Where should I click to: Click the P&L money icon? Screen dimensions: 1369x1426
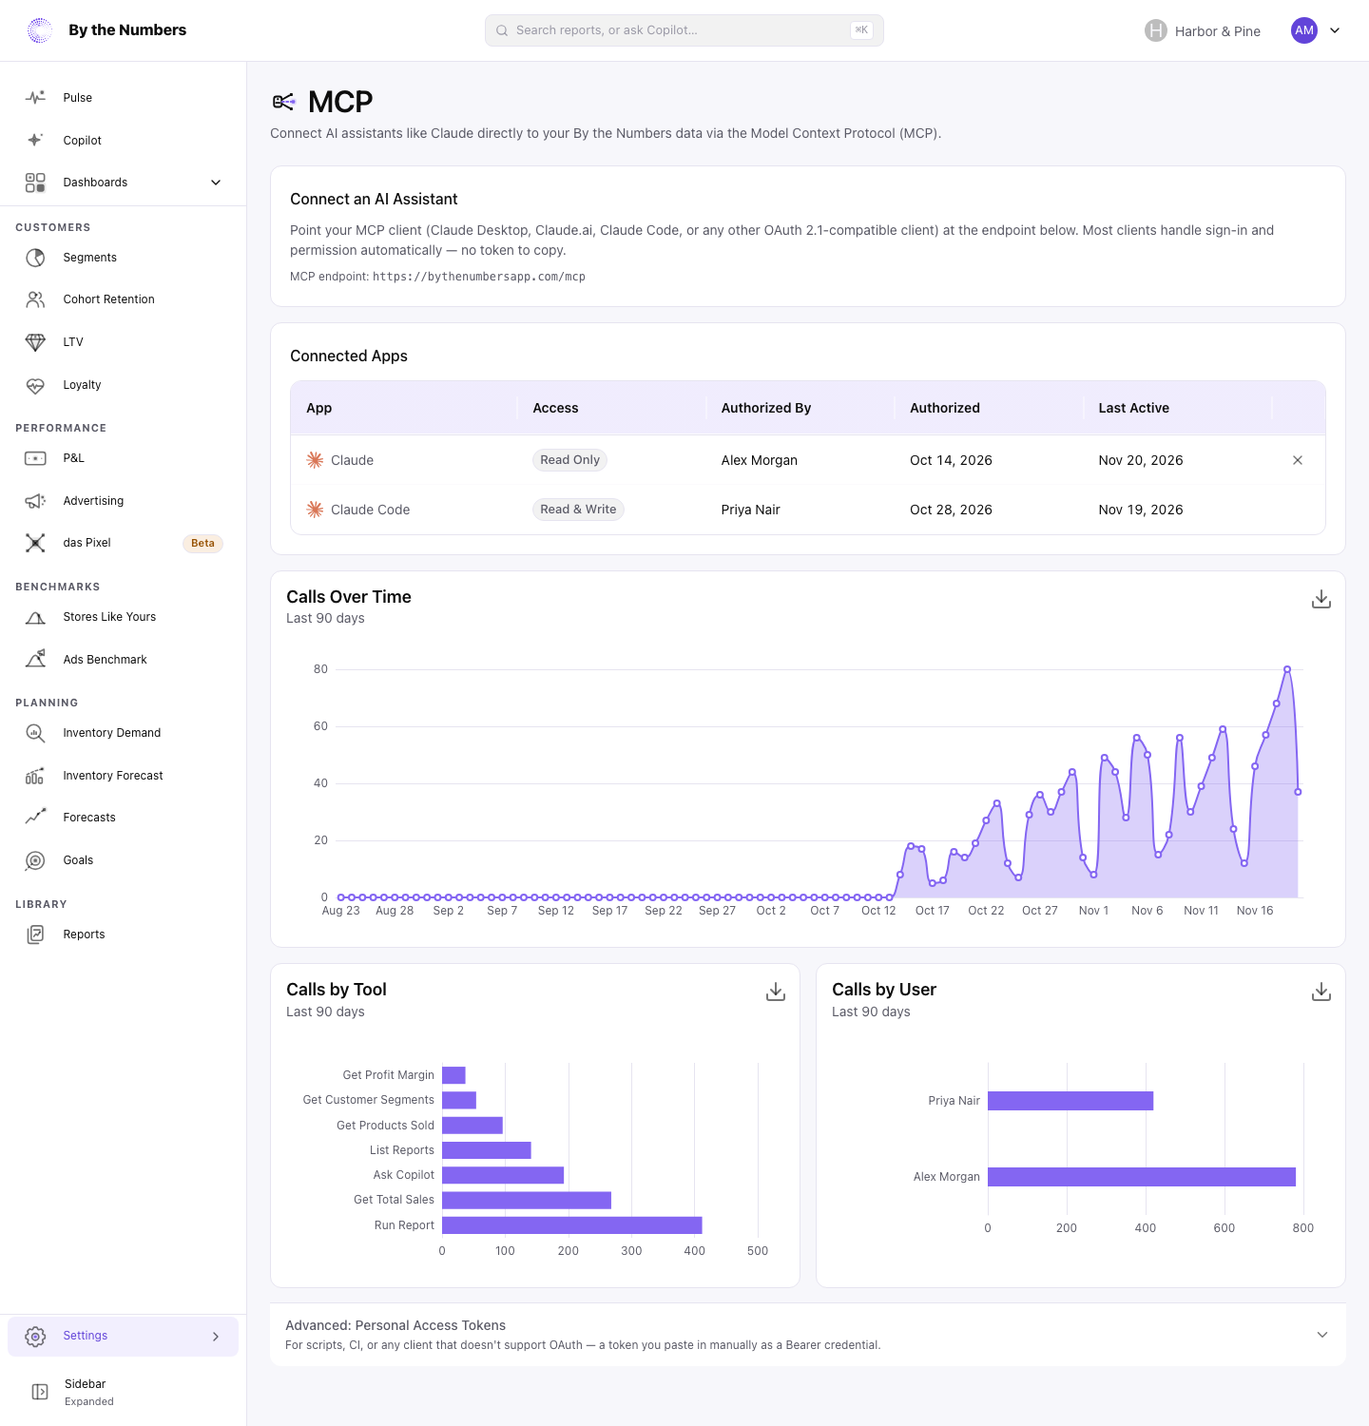coord(35,458)
